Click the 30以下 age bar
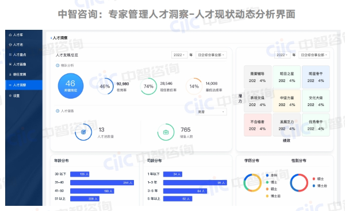Image resolution: width=345 pixels, height=211 pixels. point(80,174)
